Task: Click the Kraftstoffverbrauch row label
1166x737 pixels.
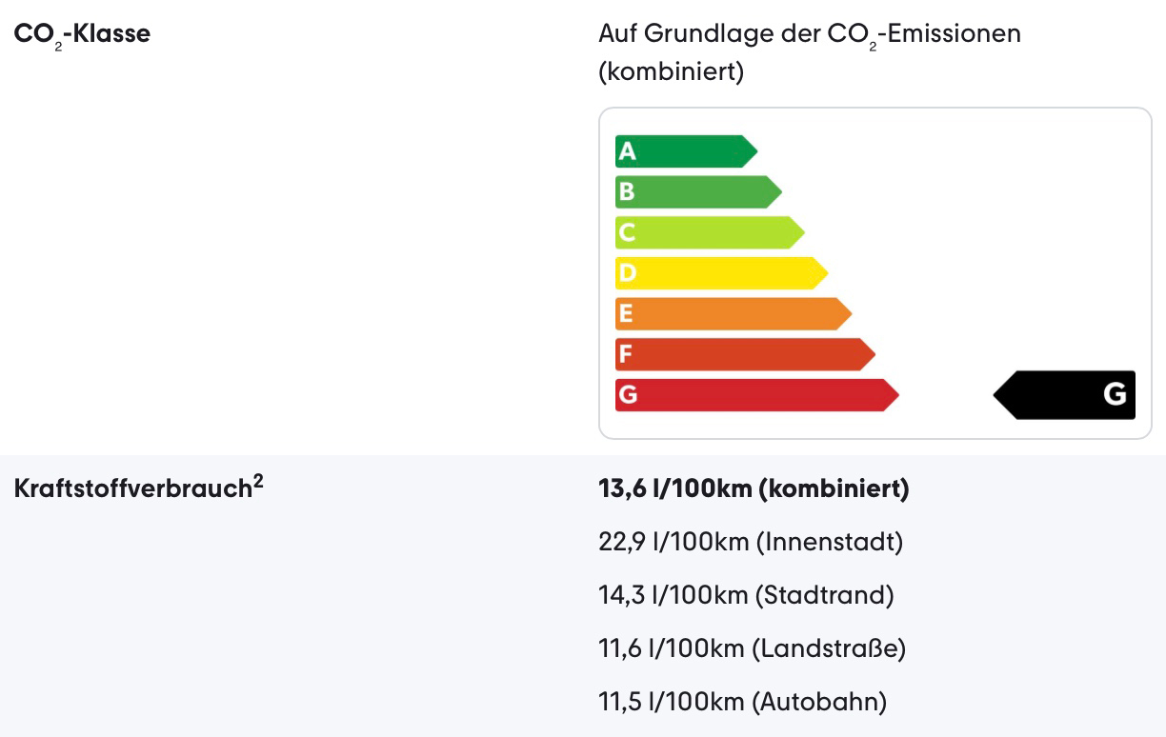Action: click(x=131, y=489)
